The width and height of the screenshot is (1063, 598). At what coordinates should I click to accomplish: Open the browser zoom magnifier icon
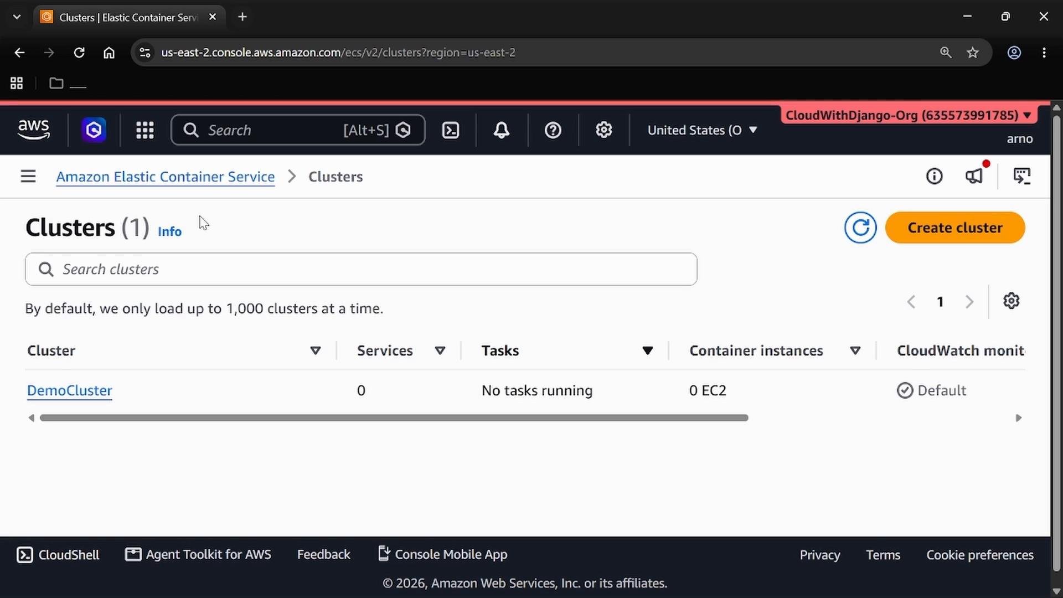click(946, 53)
